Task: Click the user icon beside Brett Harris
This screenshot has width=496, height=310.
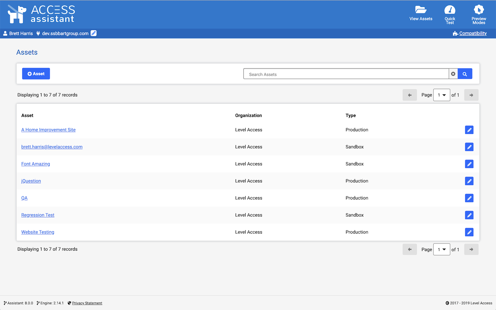Action: coord(5,33)
